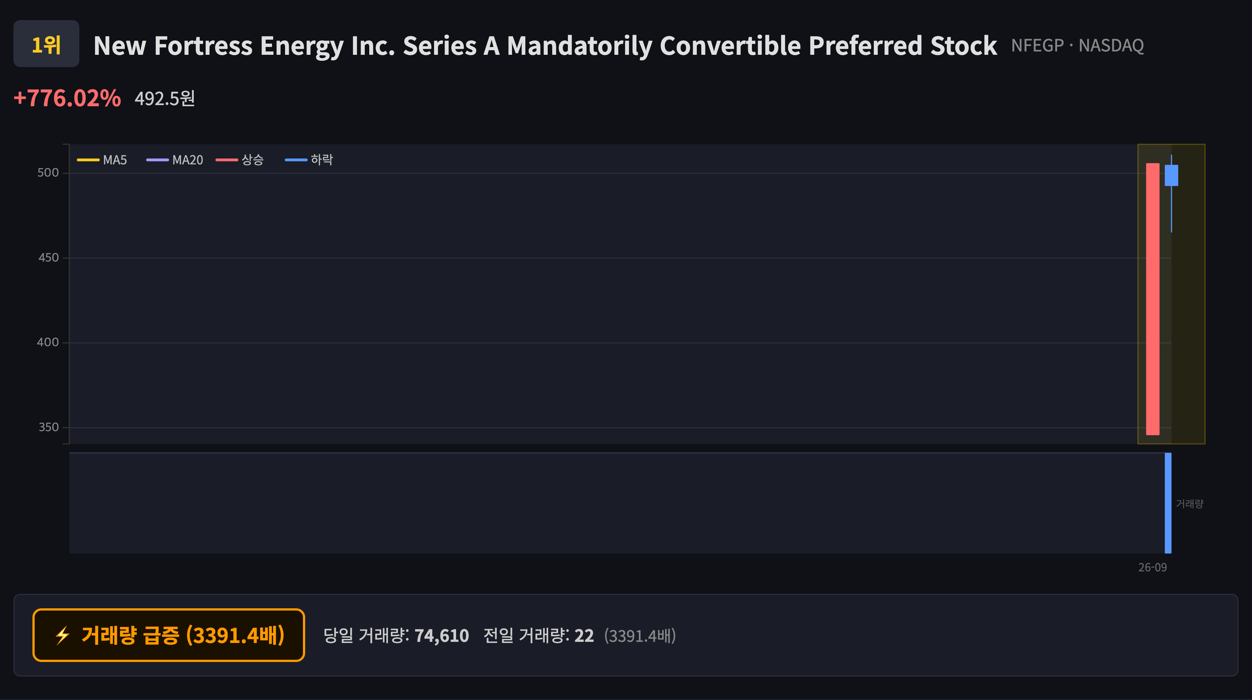Screen dimensions: 1252x700
Task: Click the +776.02% change figure
Action: coord(67,98)
